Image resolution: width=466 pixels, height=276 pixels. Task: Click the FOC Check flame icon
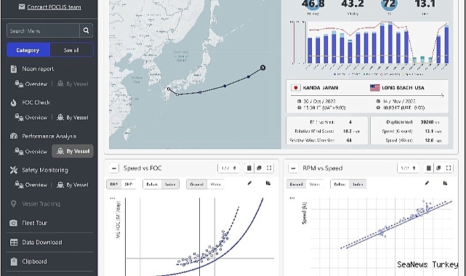14,102
